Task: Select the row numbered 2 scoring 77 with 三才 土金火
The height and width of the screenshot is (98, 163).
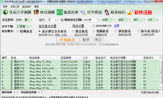Action: [80, 62]
